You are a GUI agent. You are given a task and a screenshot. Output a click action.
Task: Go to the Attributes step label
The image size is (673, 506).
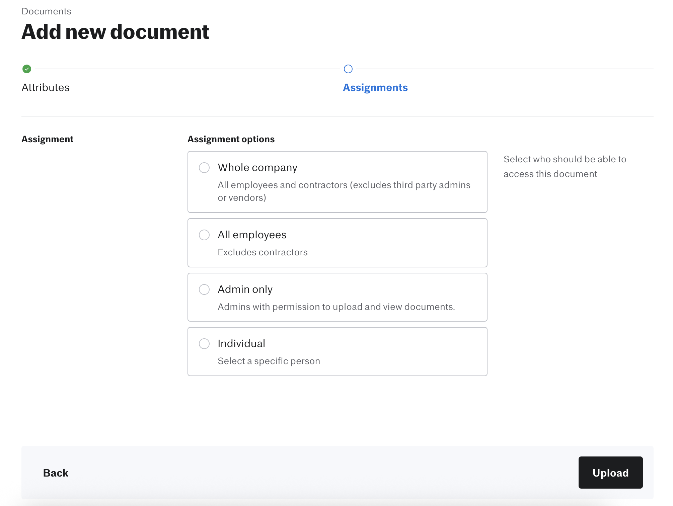click(x=46, y=88)
